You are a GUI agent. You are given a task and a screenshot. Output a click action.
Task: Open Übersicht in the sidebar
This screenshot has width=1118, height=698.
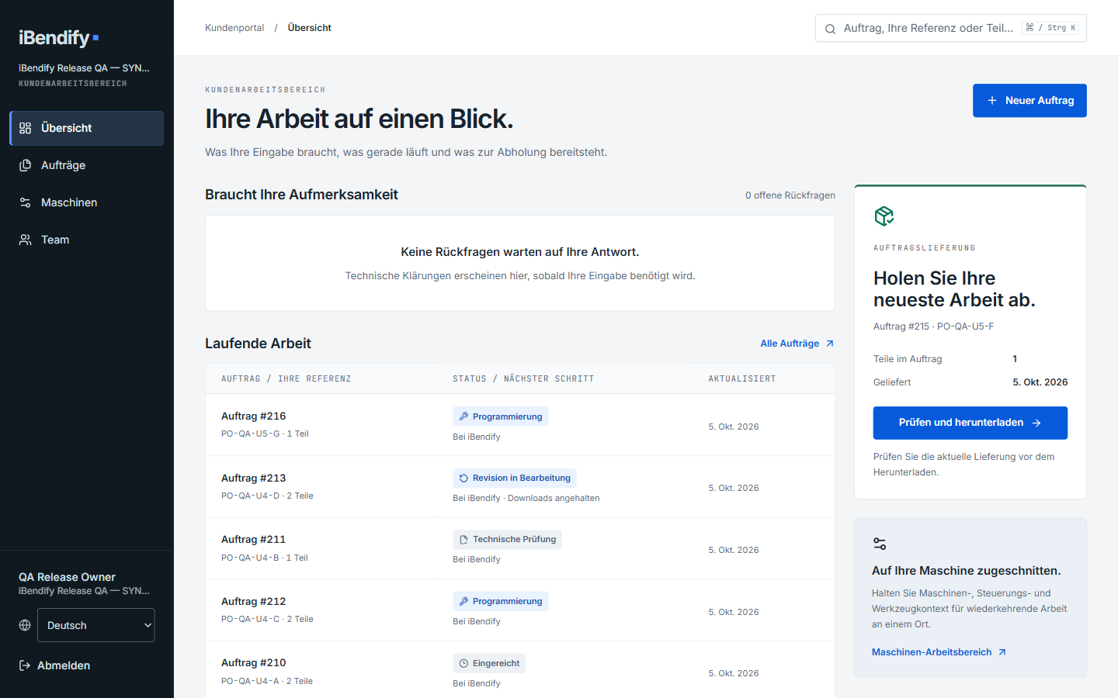[x=87, y=128]
